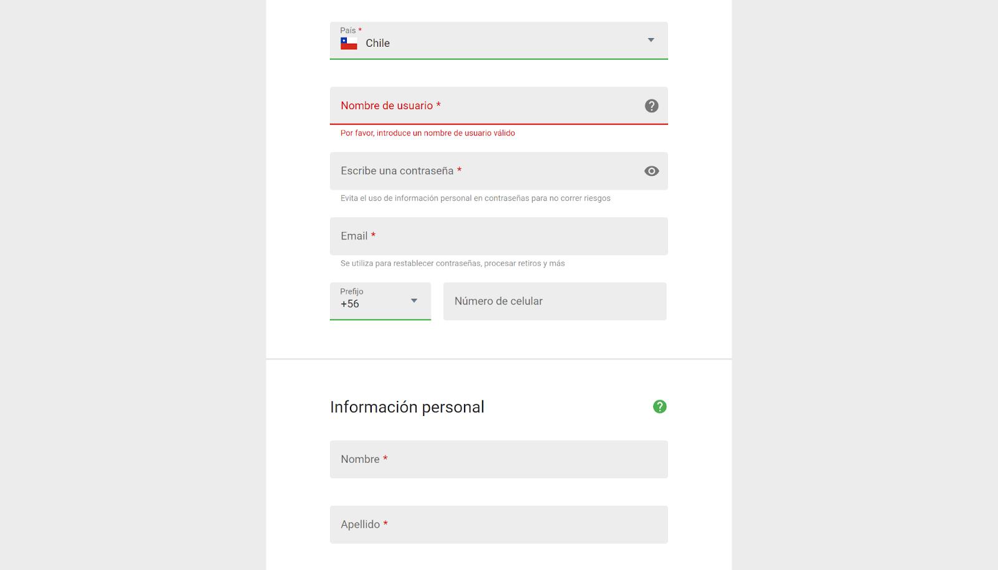
Task: Click the email usage hint text
Action: [x=453, y=263]
